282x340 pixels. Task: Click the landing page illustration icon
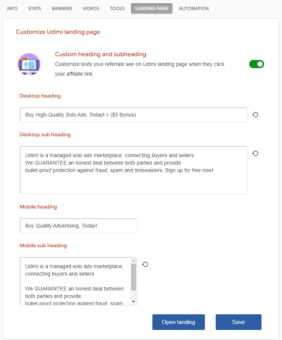pos(29,64)
